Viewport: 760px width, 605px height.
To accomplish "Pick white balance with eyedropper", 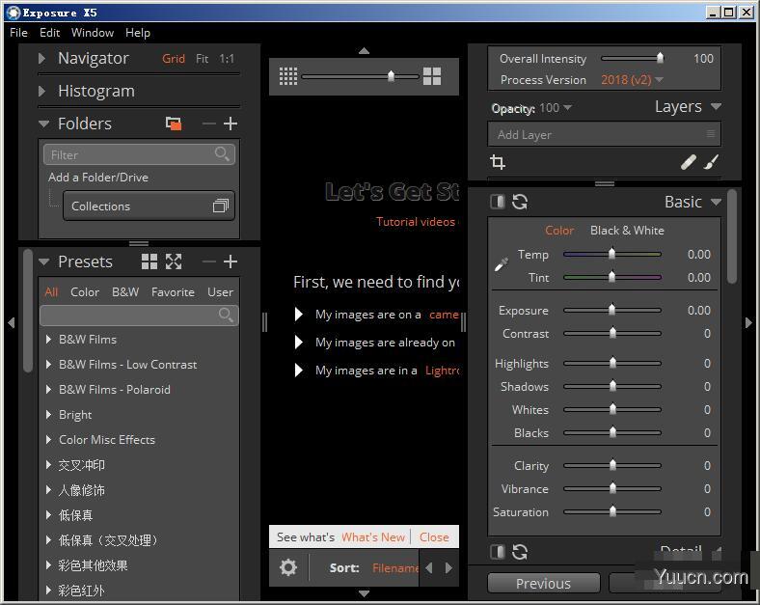I will (x=502, y=264).
